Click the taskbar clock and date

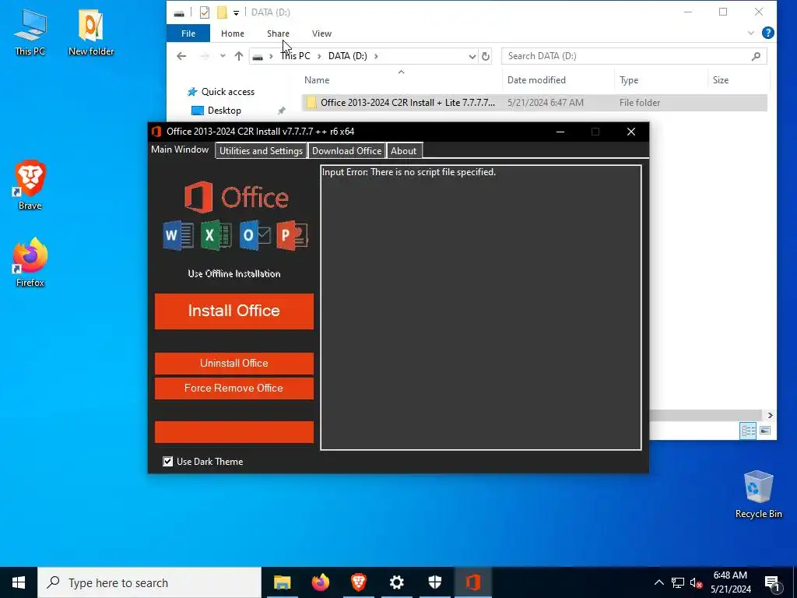pos(730,582)
